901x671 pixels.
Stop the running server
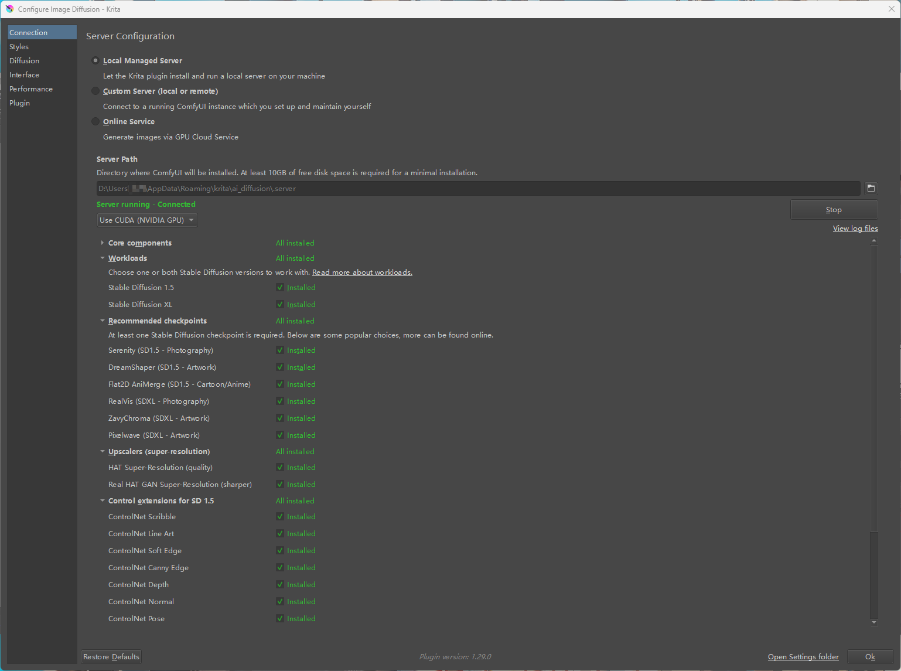tap(834, 210)
